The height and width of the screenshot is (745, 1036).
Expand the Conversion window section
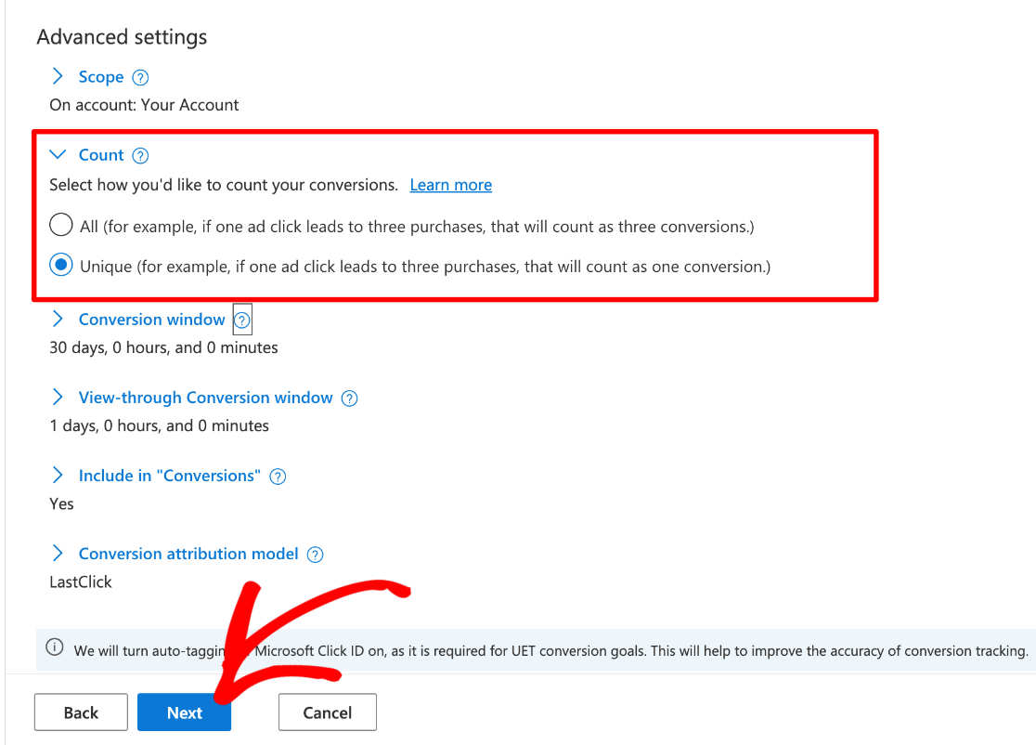(x=56, y=320)
